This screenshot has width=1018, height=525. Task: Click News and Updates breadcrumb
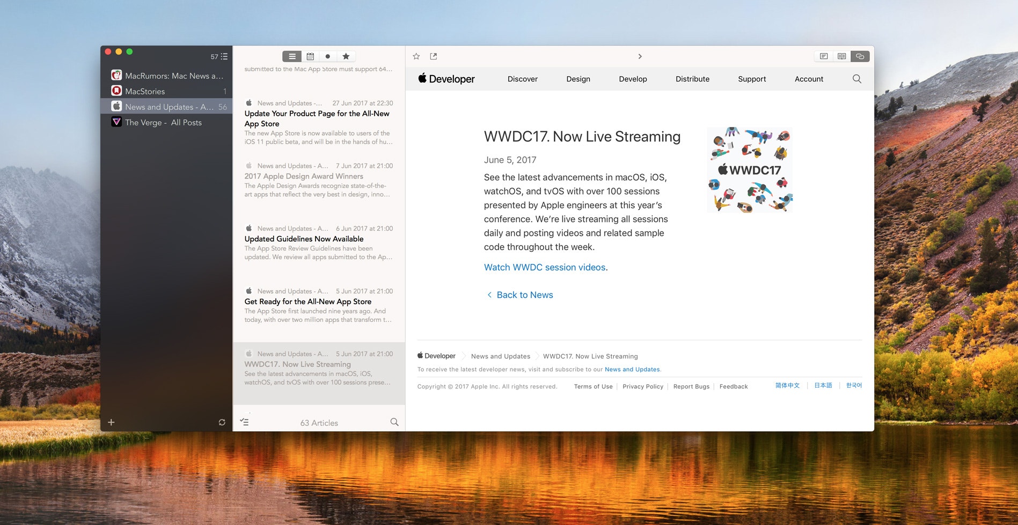pos(501,356)
